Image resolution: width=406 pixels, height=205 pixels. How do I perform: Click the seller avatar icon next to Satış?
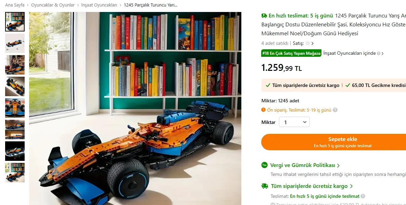[308, 43]
